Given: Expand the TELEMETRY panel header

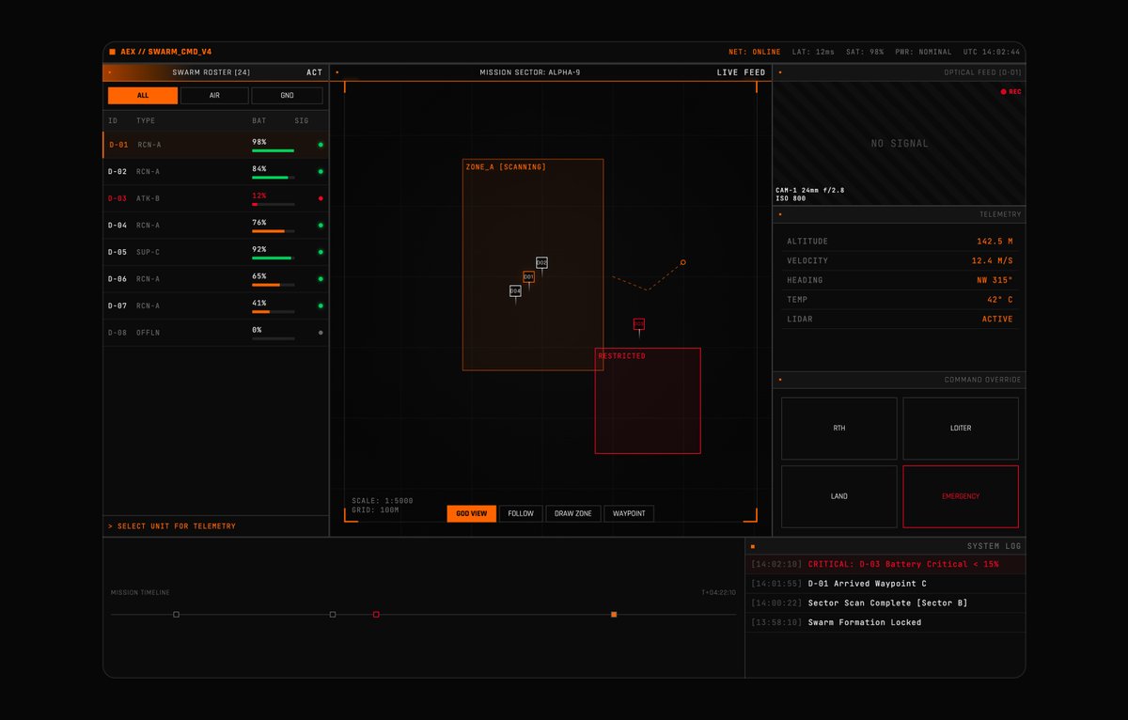Looking at the screenshot, I should [x=778, y=214].
